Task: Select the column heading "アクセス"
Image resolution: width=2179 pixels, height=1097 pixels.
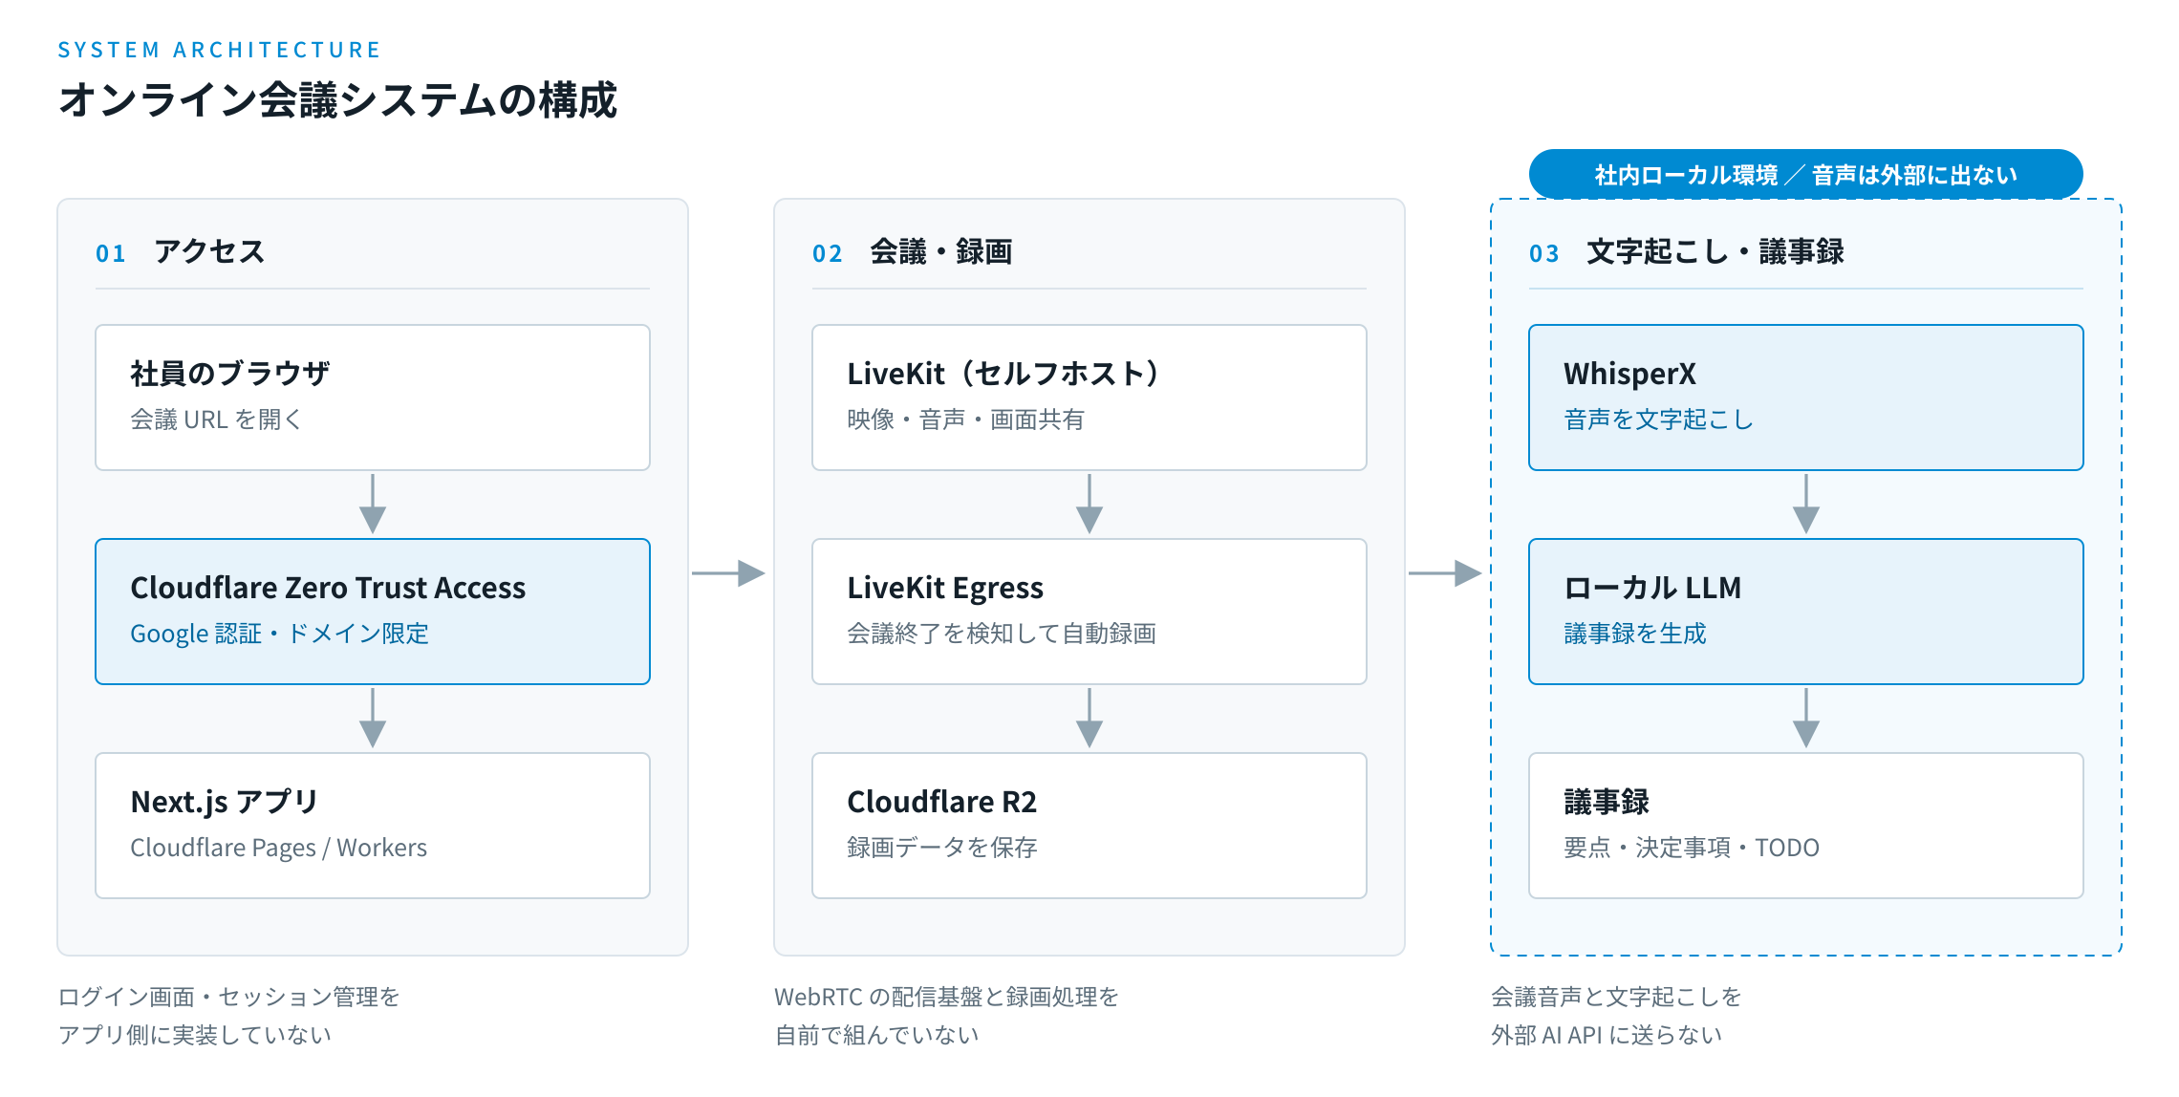Action: (209, 252)
